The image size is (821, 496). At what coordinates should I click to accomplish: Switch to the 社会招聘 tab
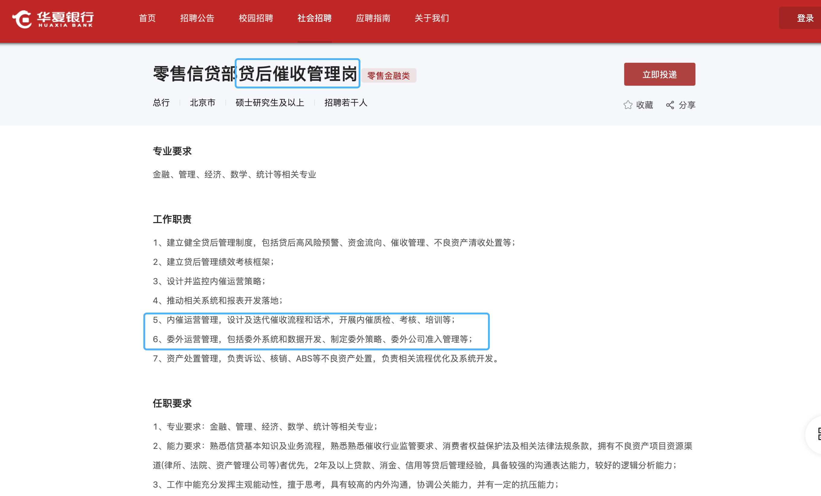[314, 18]
